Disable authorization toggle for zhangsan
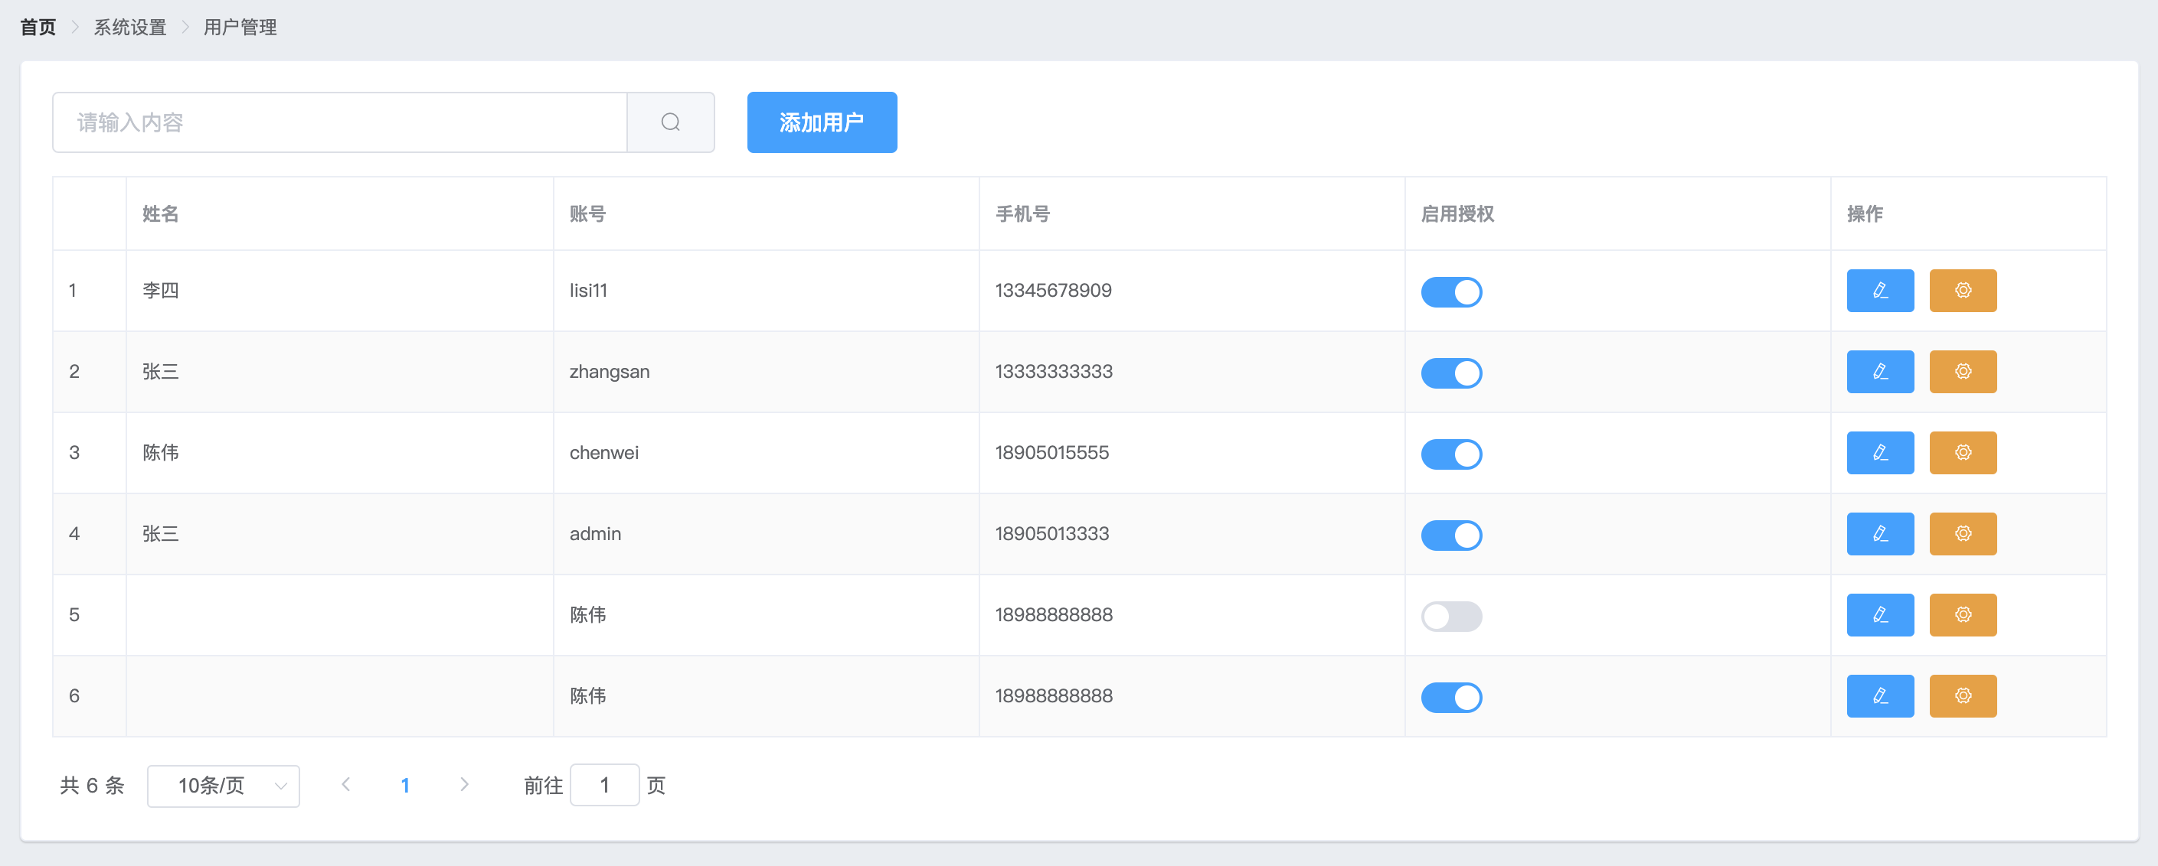Viewport: 2158px width, 866px height. click(1451, 373)
